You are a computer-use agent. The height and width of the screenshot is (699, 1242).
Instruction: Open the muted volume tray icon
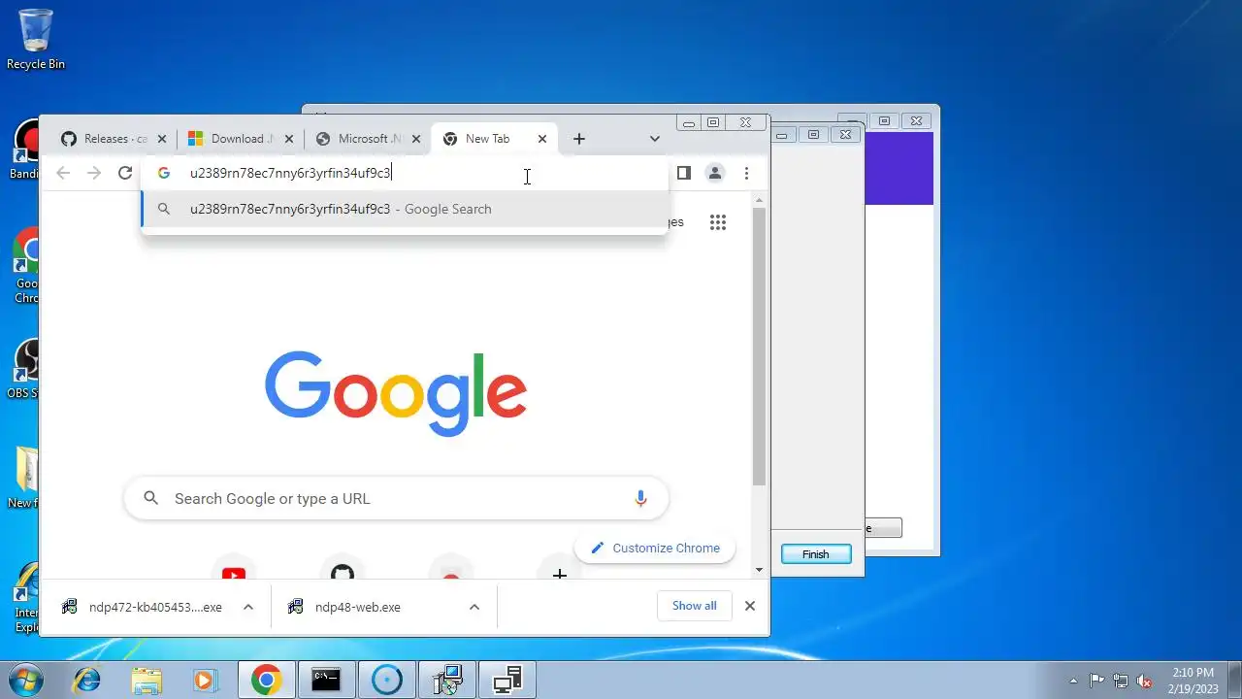1145,681
